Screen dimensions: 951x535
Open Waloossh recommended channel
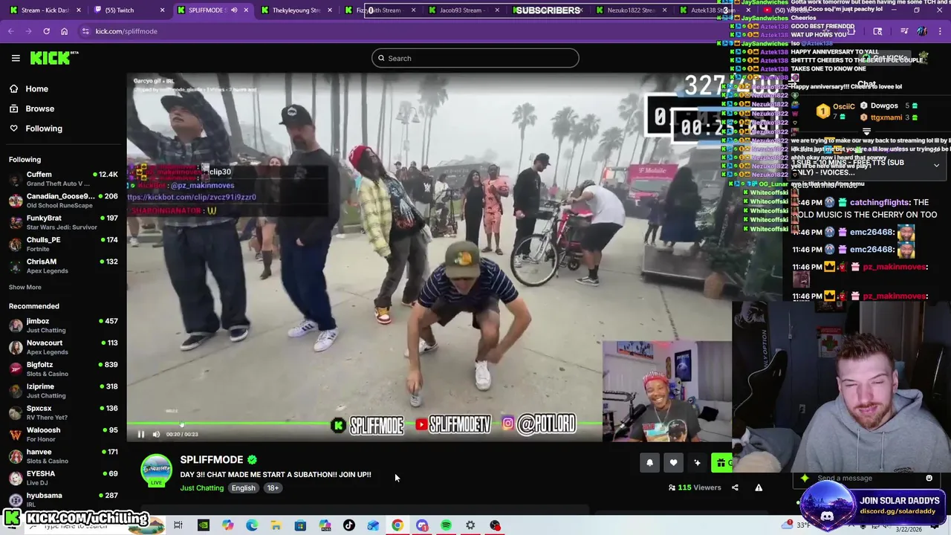[62, 434]
